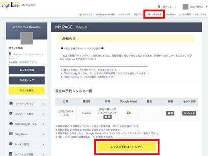Screen dimensions: 208x156
Task: Open the Google Meet icon for the lesson
Action: pyautogui.click(x=129, y=113)
